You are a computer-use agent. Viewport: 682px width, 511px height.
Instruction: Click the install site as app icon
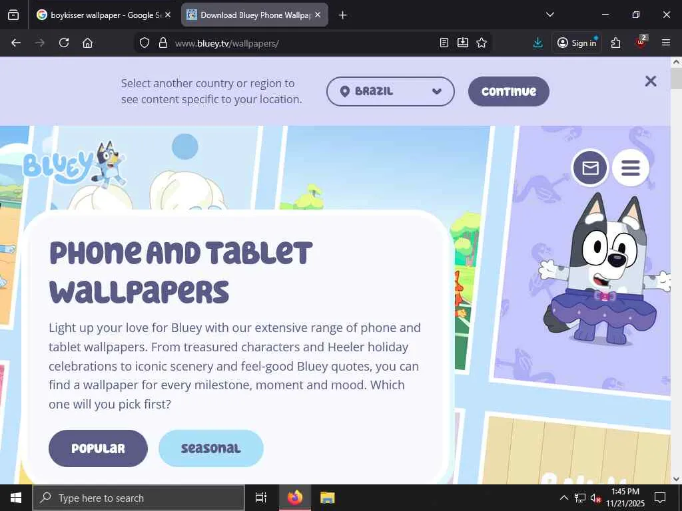pos(463,43)
